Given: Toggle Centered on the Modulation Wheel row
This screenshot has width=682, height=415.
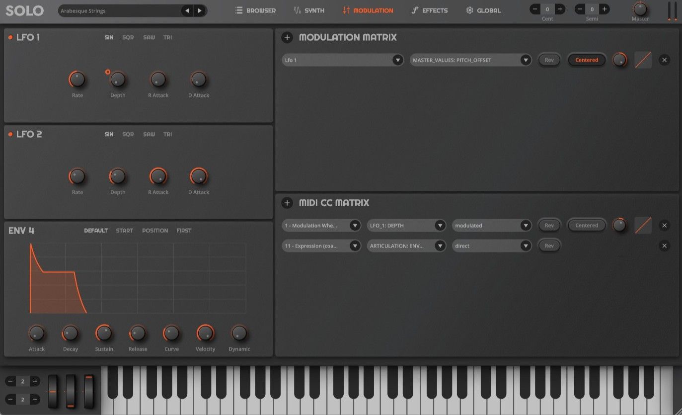Looking at the screenshot, I should [x=586, y=225].
